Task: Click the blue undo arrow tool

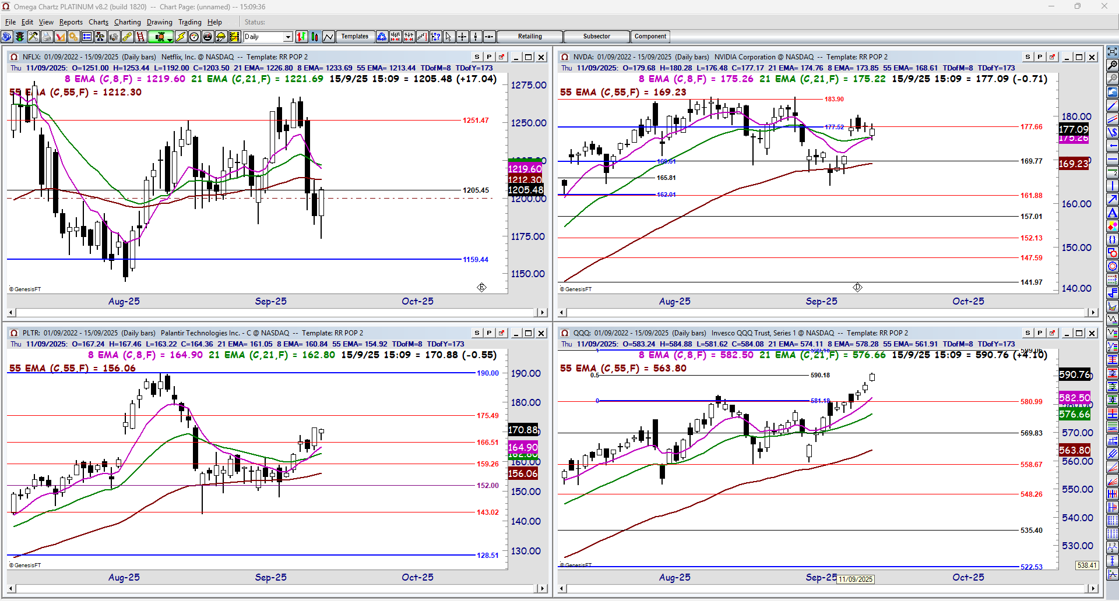Action: [x=1113, y=92]
